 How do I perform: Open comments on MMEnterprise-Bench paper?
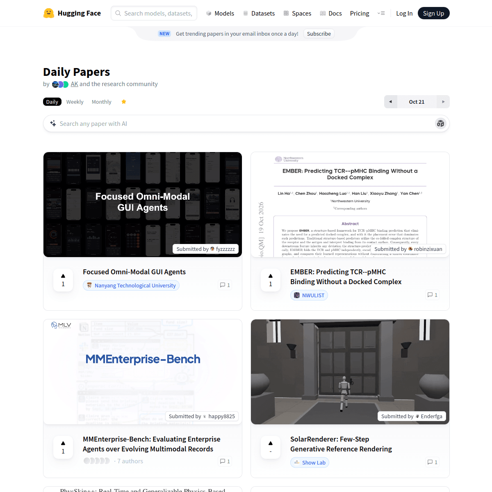225,461
